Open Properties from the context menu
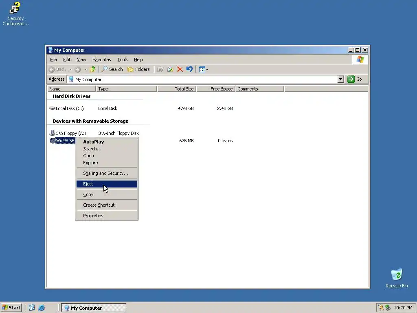Image resolution: width=417 pixels, height=313 pixels. [x=107, y=216]
